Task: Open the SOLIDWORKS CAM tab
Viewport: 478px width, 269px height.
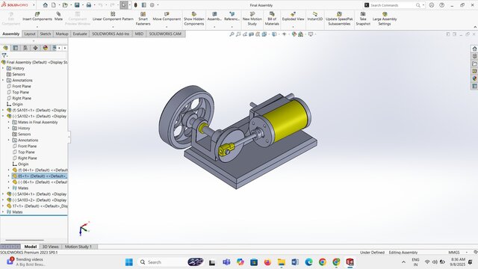Action: click(165, 34)
